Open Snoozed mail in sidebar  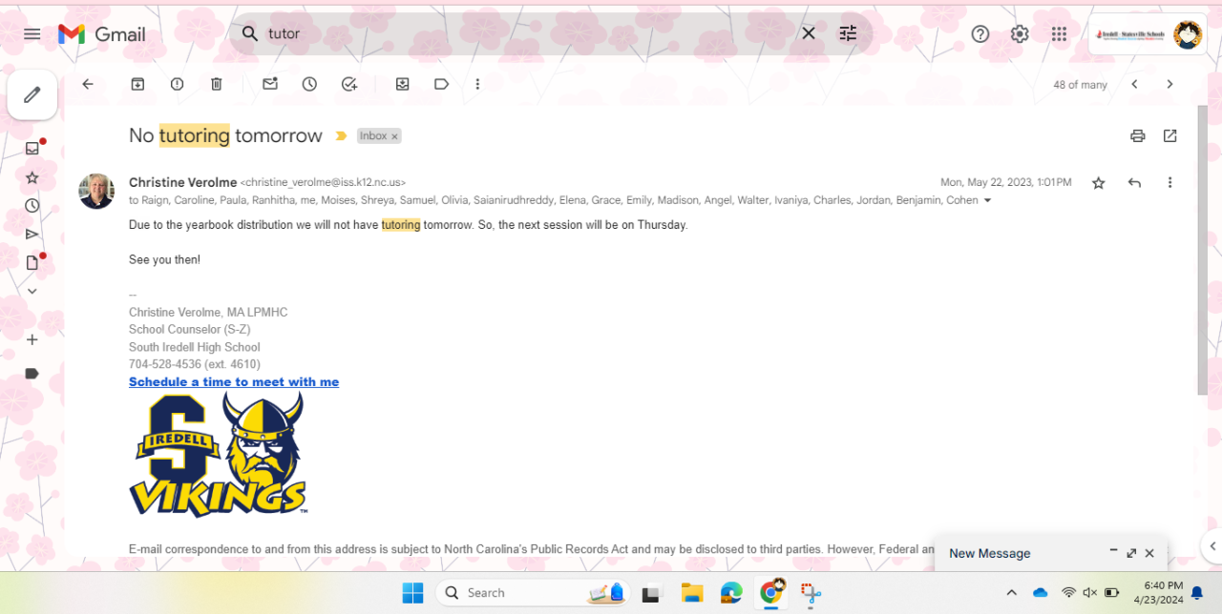[x=32, y=206]
